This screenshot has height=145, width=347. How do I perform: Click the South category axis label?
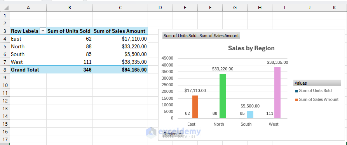coord(246,124)
